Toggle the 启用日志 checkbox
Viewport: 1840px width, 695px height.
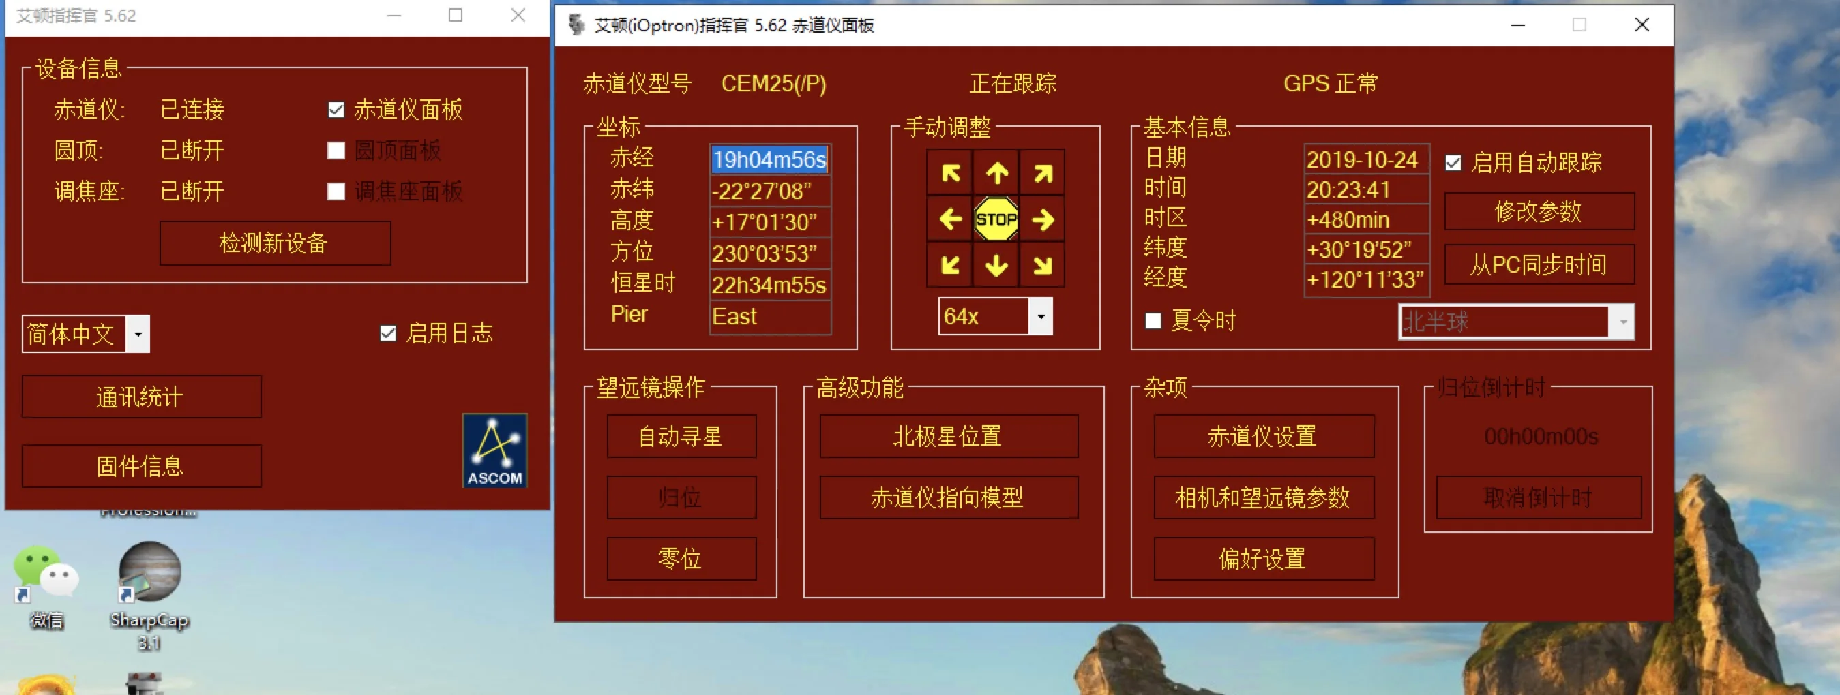(x=388, y=333)
